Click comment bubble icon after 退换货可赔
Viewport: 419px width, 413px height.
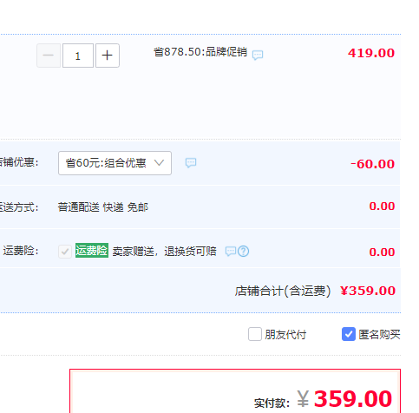click(231, 251)
